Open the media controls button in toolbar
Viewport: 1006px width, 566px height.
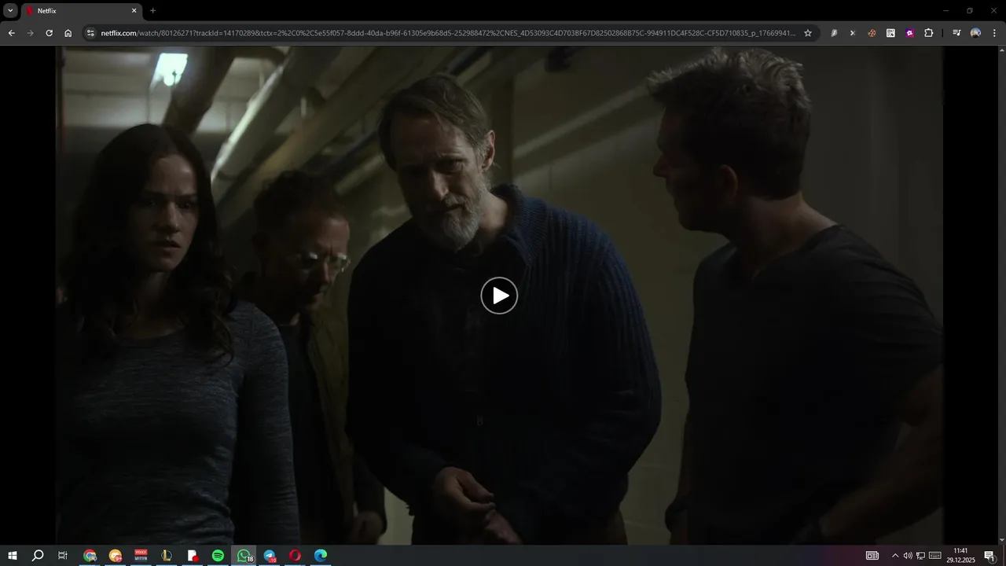click(956, 33)
